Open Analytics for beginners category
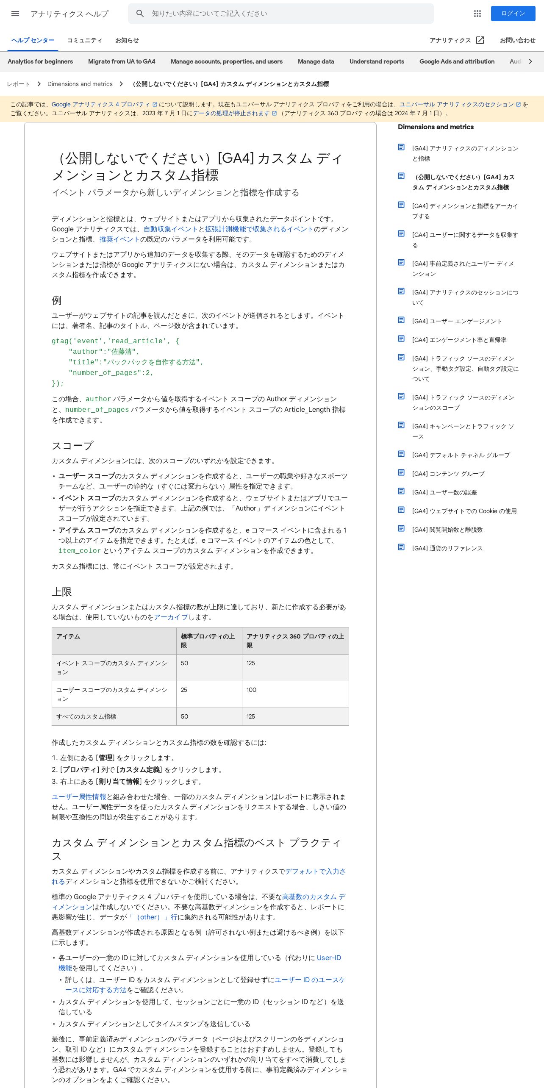The image size is (544, 1088). [x=40, y=61]
